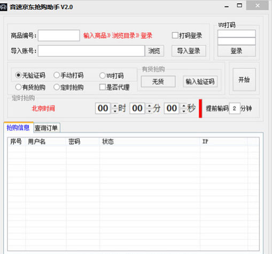Click the 提前输码 minutes field
This screenshot has width=272, height=254.
tap(235, 108)
